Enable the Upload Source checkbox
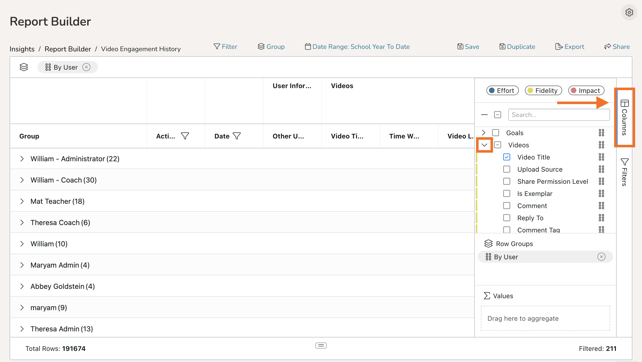 pos(507,169)
